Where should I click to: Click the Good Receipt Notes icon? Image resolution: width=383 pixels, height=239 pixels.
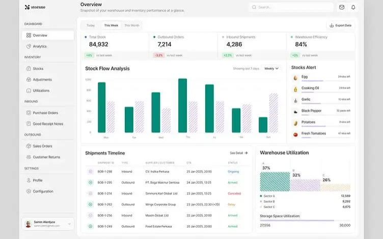pos(29,124)
